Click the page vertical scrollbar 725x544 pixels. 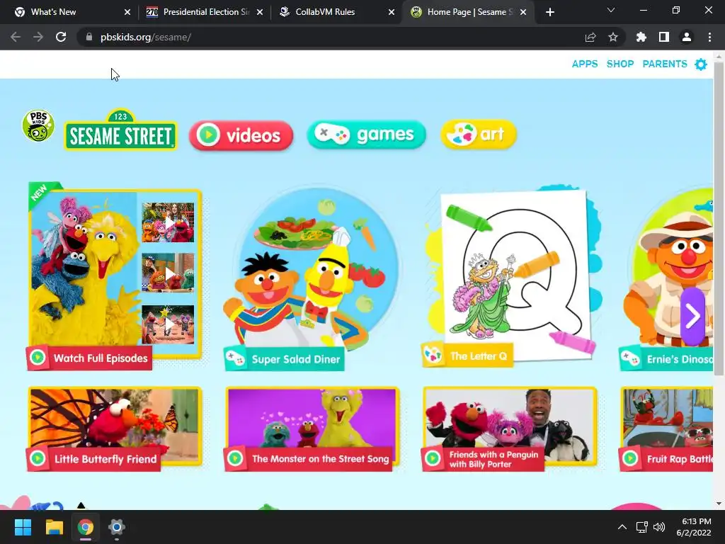coord(719,218)
